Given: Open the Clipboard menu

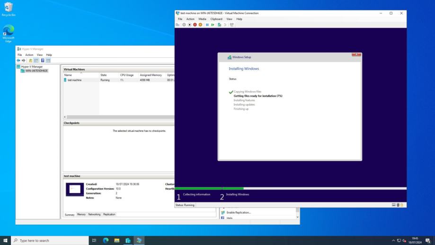Looking at the screenshot, I should [216, 19].
